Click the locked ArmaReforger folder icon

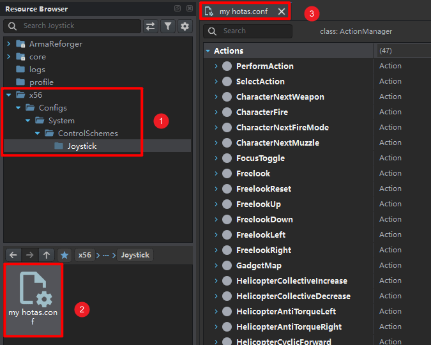point(20,44)
